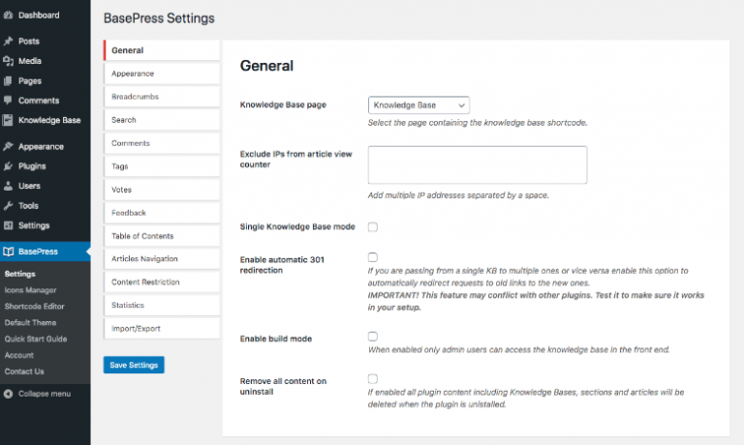Click the Tools wrench icon

[x=8, y=206]
